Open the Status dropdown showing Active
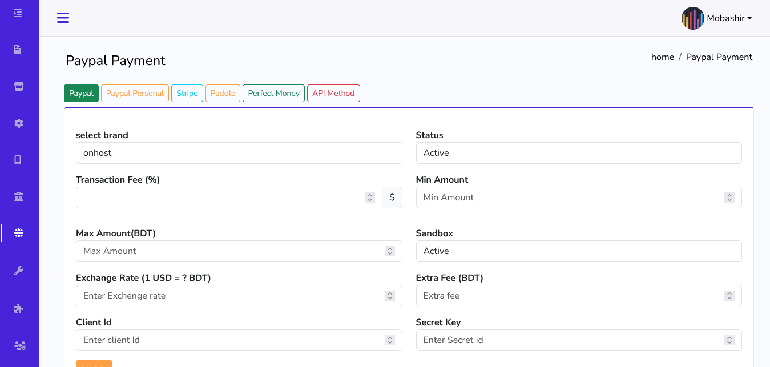 (x=578, y=152)
